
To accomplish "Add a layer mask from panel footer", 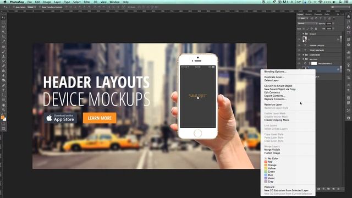I will click(x=319, y=189).
